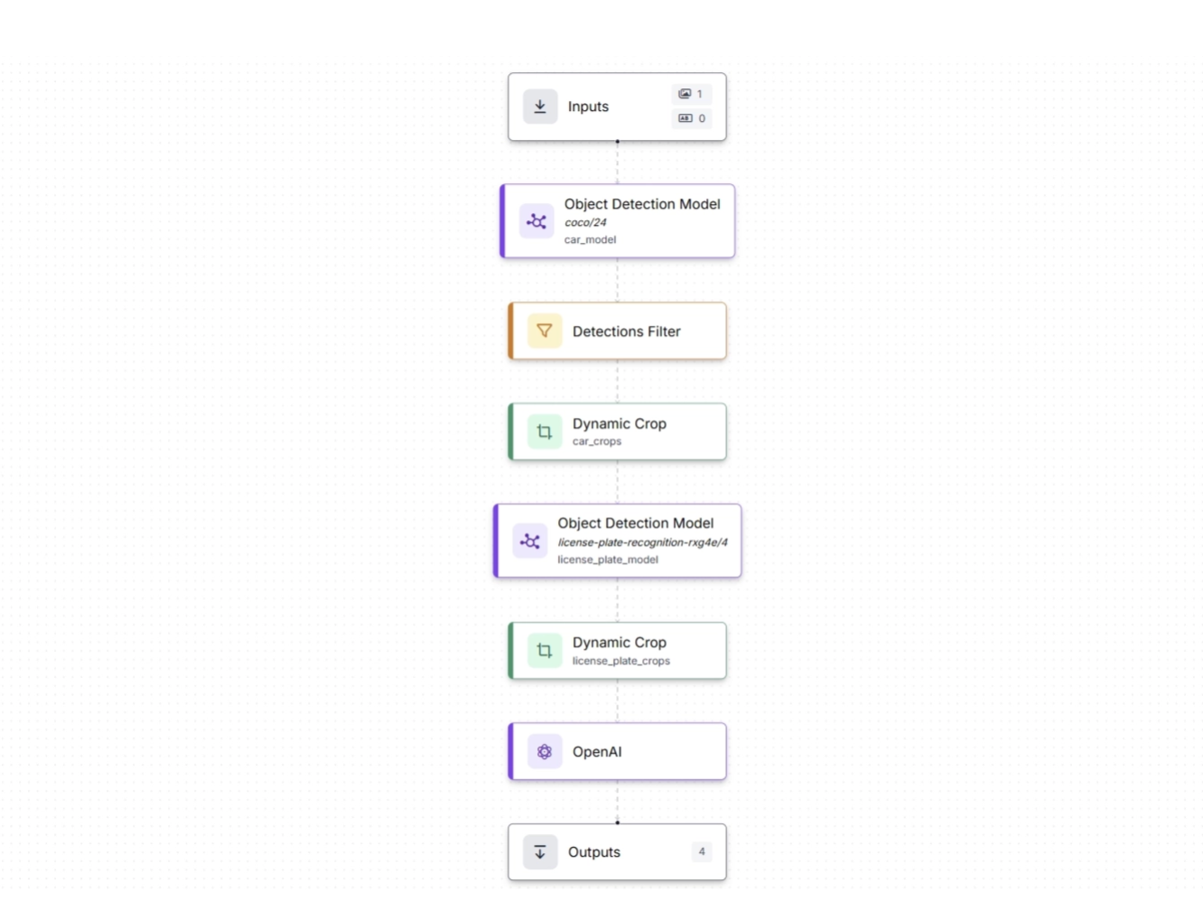Select the license-plate-recognition-rxg4e/4 model text
1203x901 pixels.
[x=642, y=543]
